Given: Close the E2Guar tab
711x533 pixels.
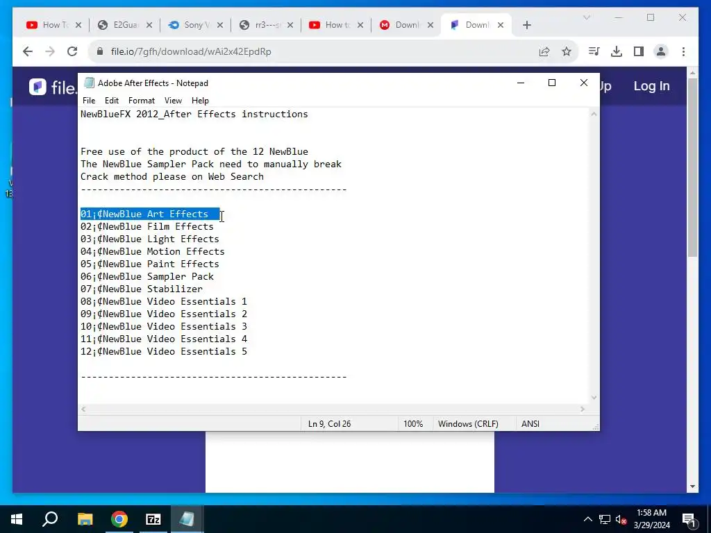Looking at the screenshot, I should pos(149,25).
